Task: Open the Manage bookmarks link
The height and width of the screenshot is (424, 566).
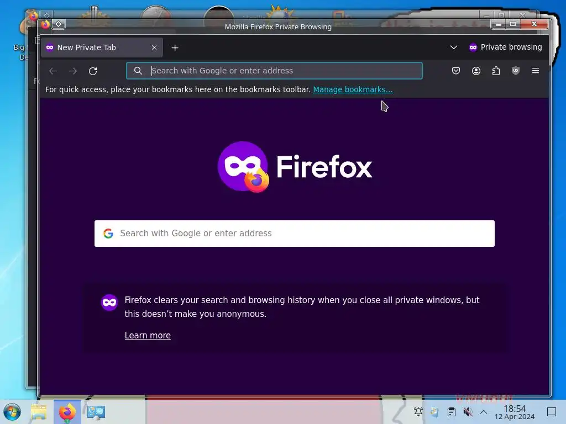Action: point(353,89)
